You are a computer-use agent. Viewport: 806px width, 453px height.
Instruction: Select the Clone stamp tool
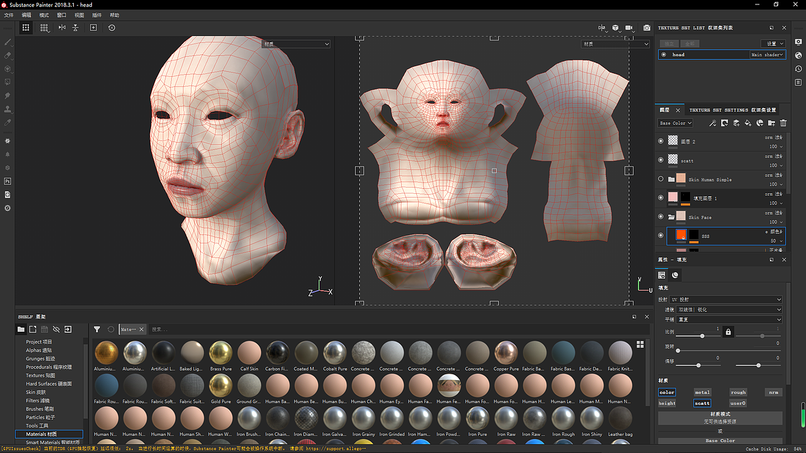coord(8,109)
